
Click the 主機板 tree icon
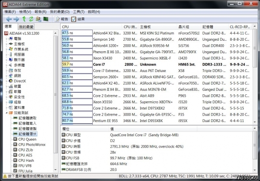click(x=11, y=44)
